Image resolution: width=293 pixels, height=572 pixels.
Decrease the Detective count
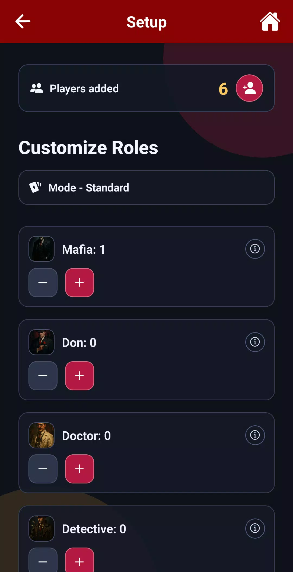(43, 561)
